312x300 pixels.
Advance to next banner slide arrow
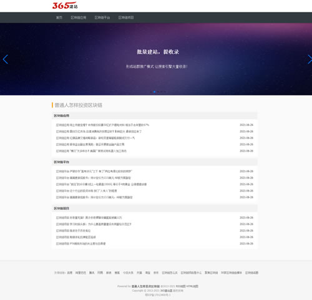coord(310,59)
